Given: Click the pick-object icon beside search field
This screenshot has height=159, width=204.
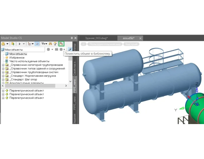Looking at the screenshot, I should (70, 49).
